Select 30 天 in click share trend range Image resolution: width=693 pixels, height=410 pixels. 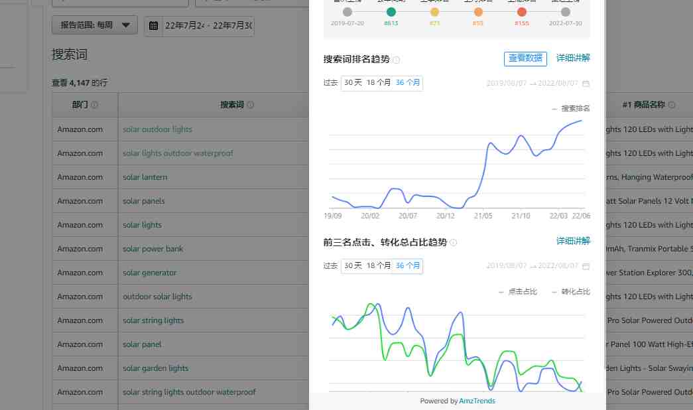(x=353, y=265)
